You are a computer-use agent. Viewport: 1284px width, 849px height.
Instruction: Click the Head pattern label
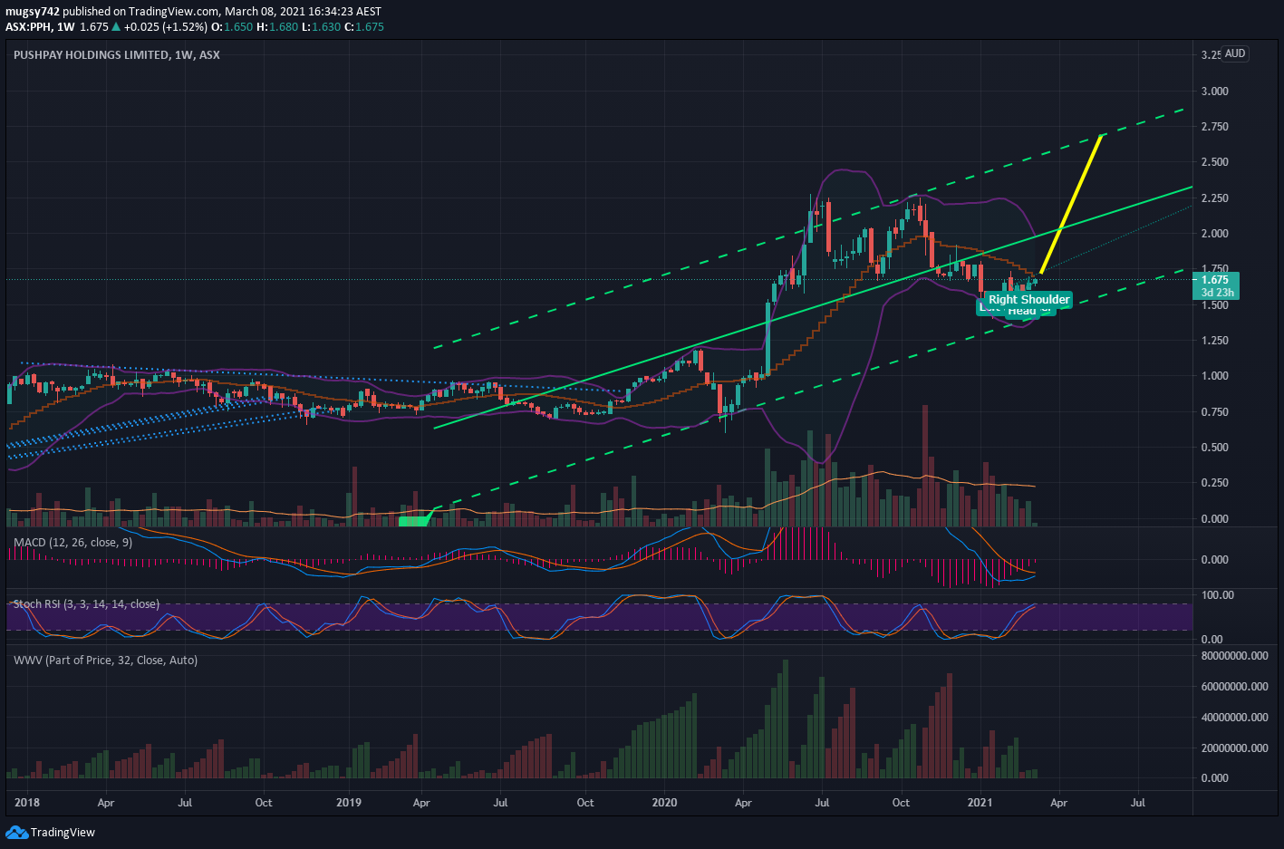pyautogui.click(x=1022, y=312)
